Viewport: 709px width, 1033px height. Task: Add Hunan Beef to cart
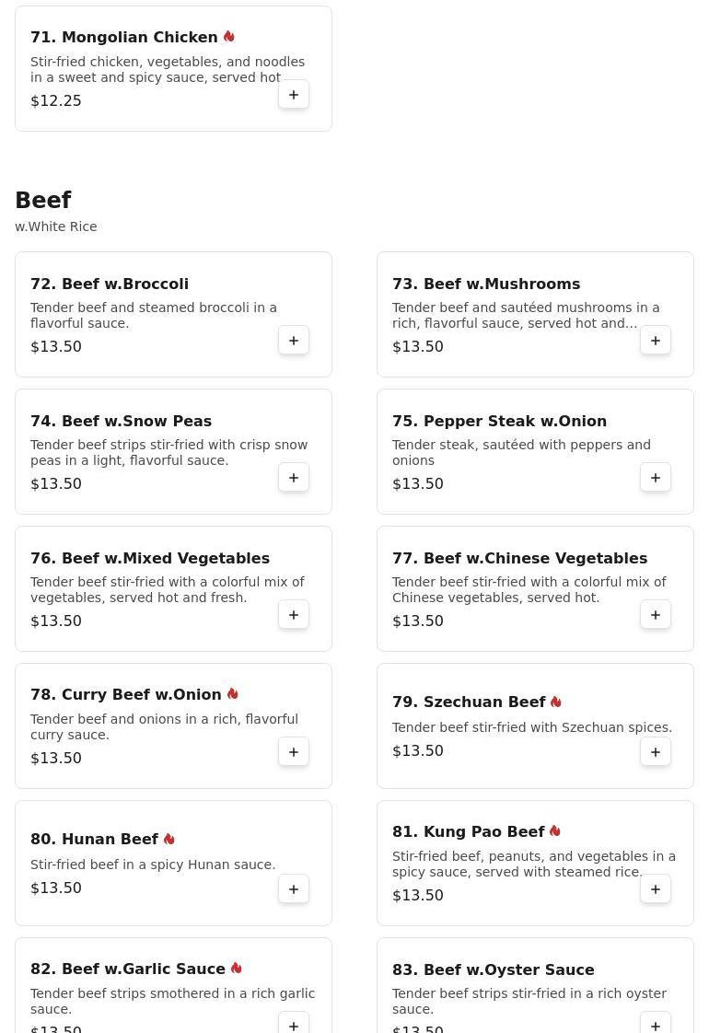pos(294,889)
